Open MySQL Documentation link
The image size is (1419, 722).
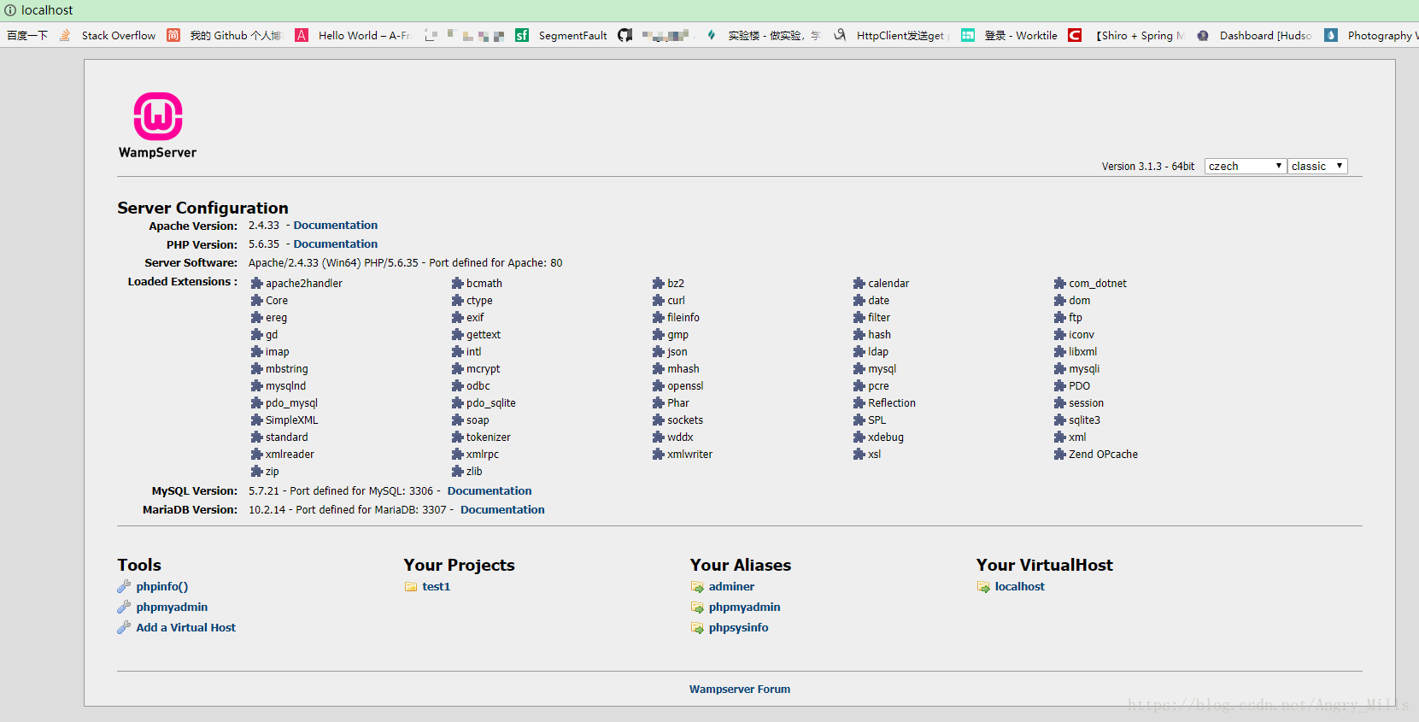click(x=490, y=491)
